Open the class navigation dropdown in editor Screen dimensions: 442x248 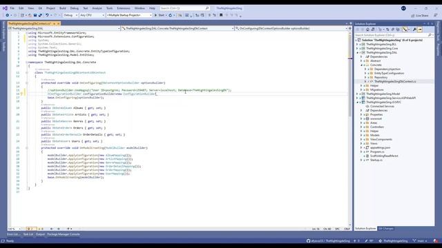(x=177, y=28)
